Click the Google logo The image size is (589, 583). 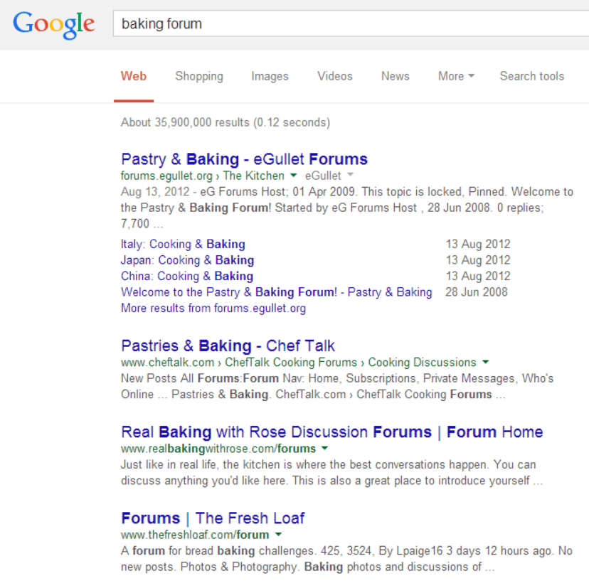coord(54,24)
